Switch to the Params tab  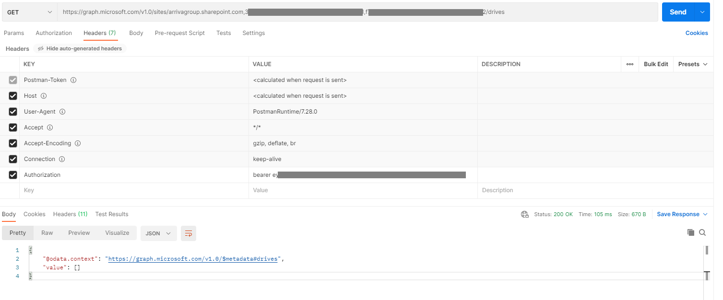[14, 33]
